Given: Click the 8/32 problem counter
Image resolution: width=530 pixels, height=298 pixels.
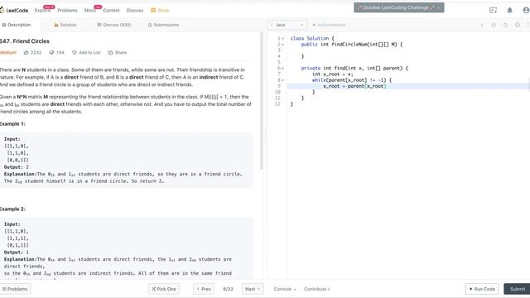Looking at the screenshot, I should (229, 289).
